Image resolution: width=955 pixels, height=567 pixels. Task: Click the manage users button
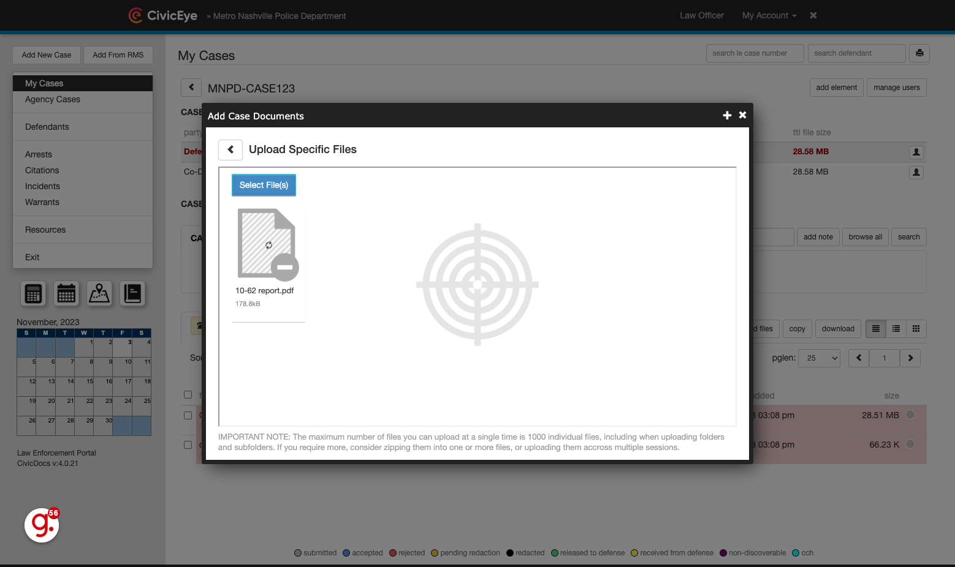(897, 88)
